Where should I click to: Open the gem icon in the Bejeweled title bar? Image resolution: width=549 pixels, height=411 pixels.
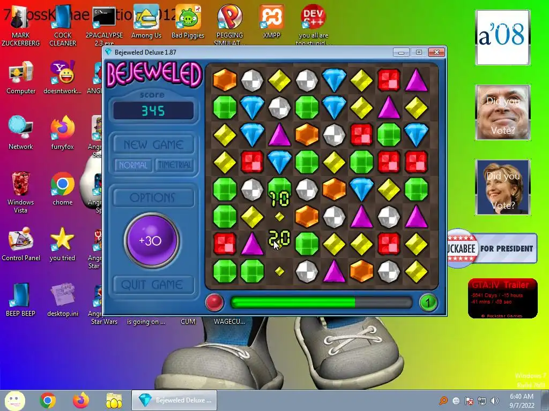108,52
